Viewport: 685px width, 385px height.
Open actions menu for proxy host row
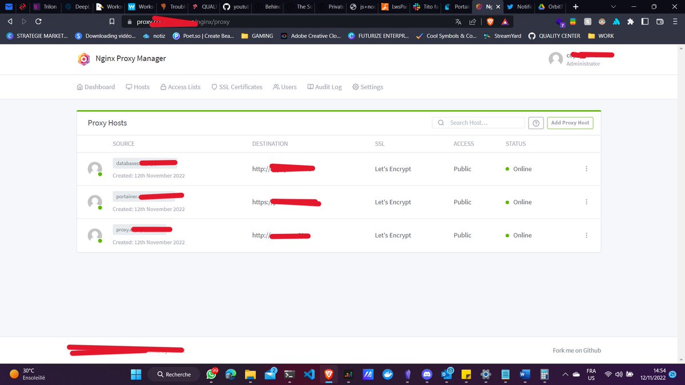586,235
